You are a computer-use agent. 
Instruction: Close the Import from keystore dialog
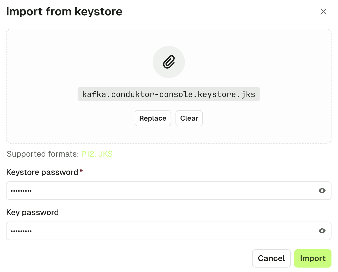[323, 11]
